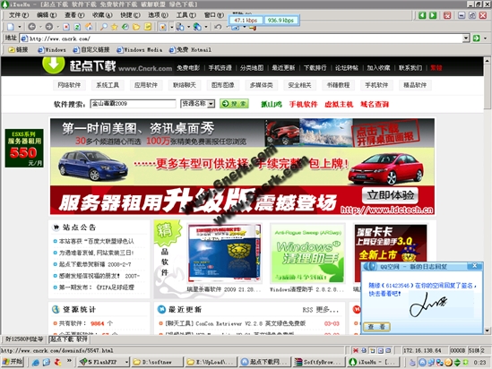
Task: Switch to the 起点下载 软件 browser tab
Action: [69, 339]
